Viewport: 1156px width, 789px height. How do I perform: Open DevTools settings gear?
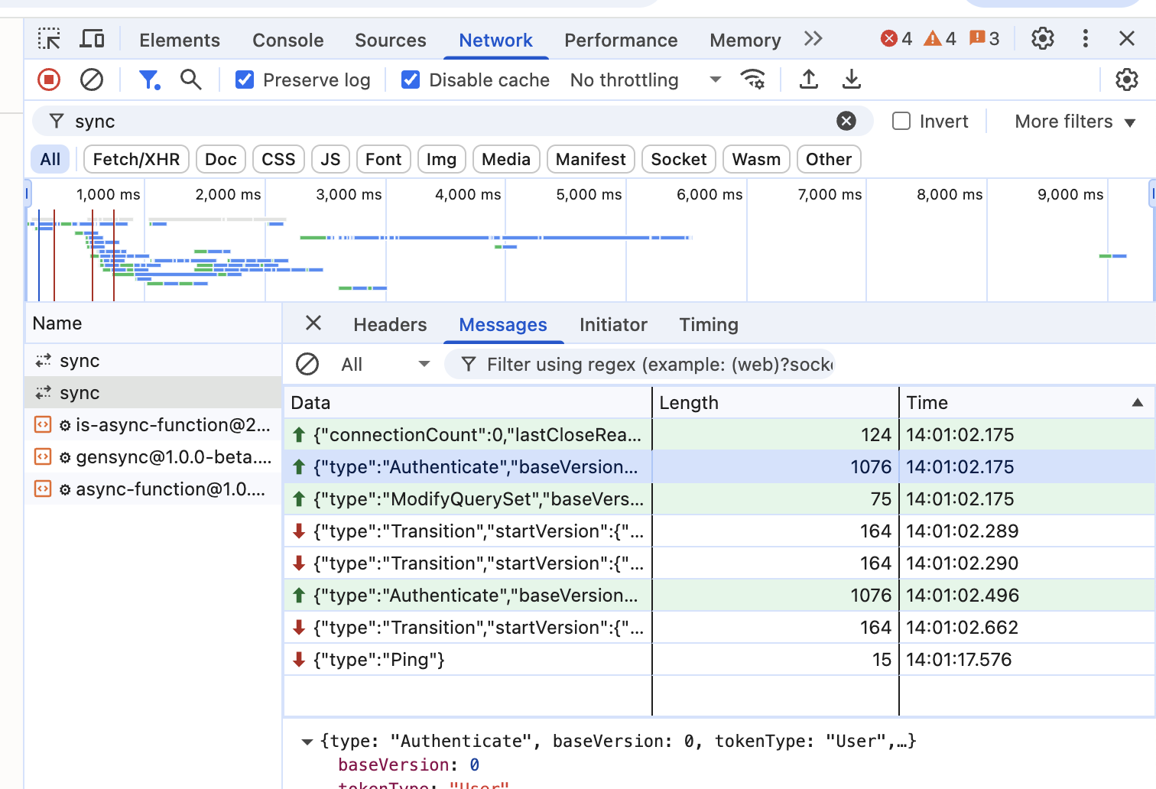pos(1043,39)
